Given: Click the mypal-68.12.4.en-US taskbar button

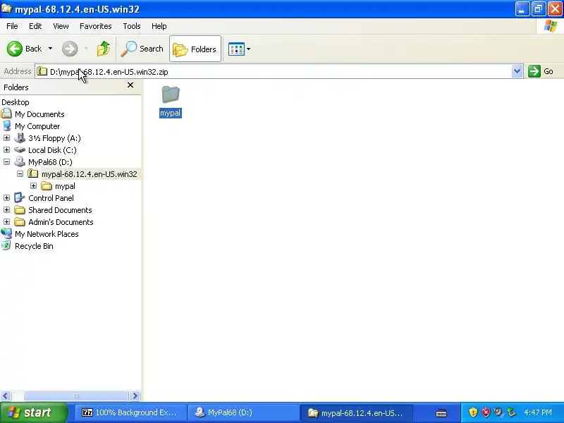Looking at the screenshot, I should [x=356, y=412].
